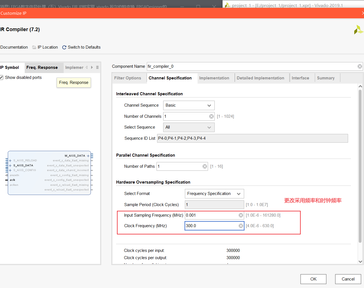Clear the Clock Frequency value
This screenshot has width=364, height=288.
(241, 226)
